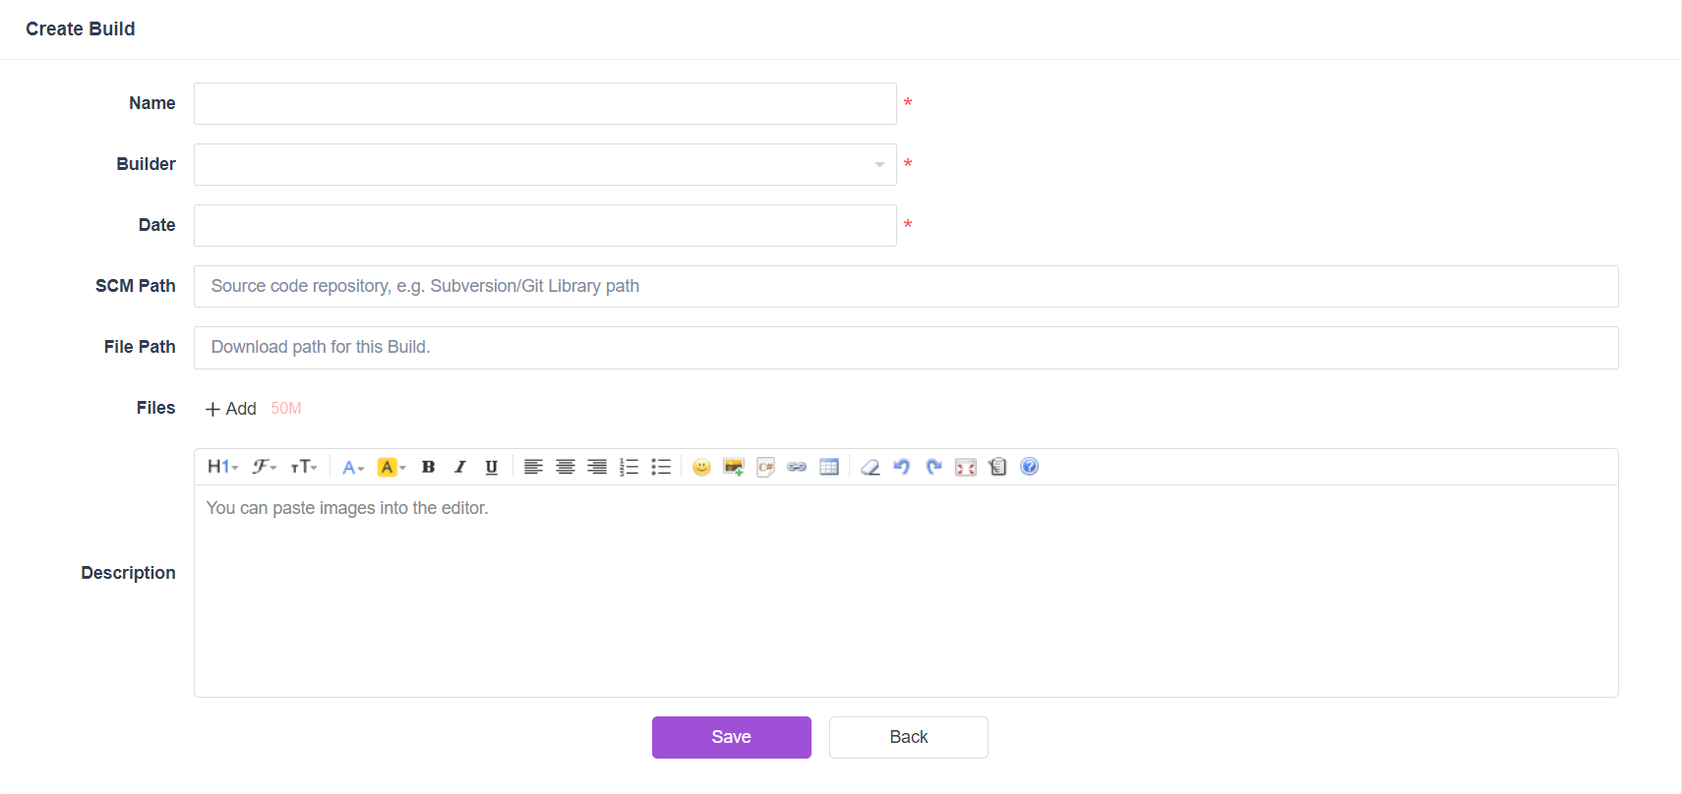Click the Back button

908,737
